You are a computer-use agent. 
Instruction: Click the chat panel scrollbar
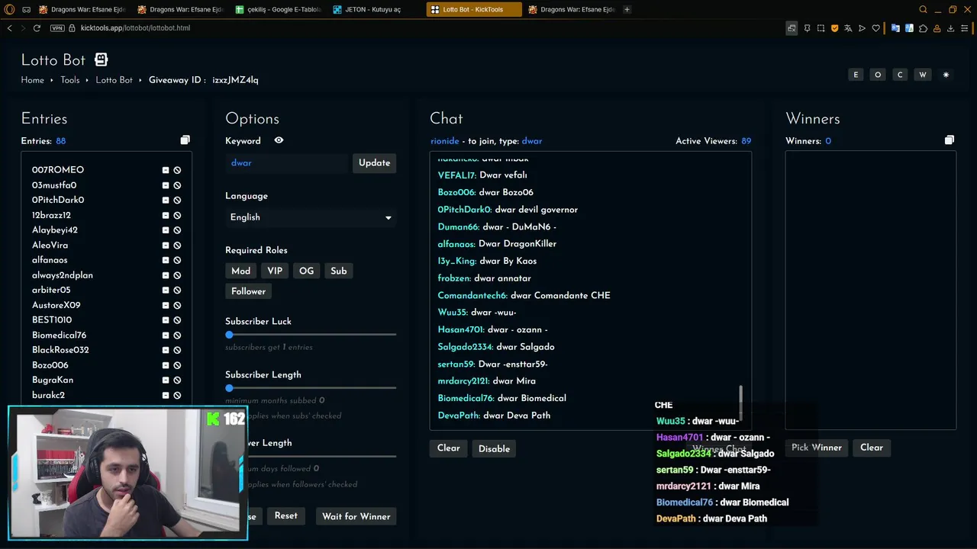tap(740, 404)
